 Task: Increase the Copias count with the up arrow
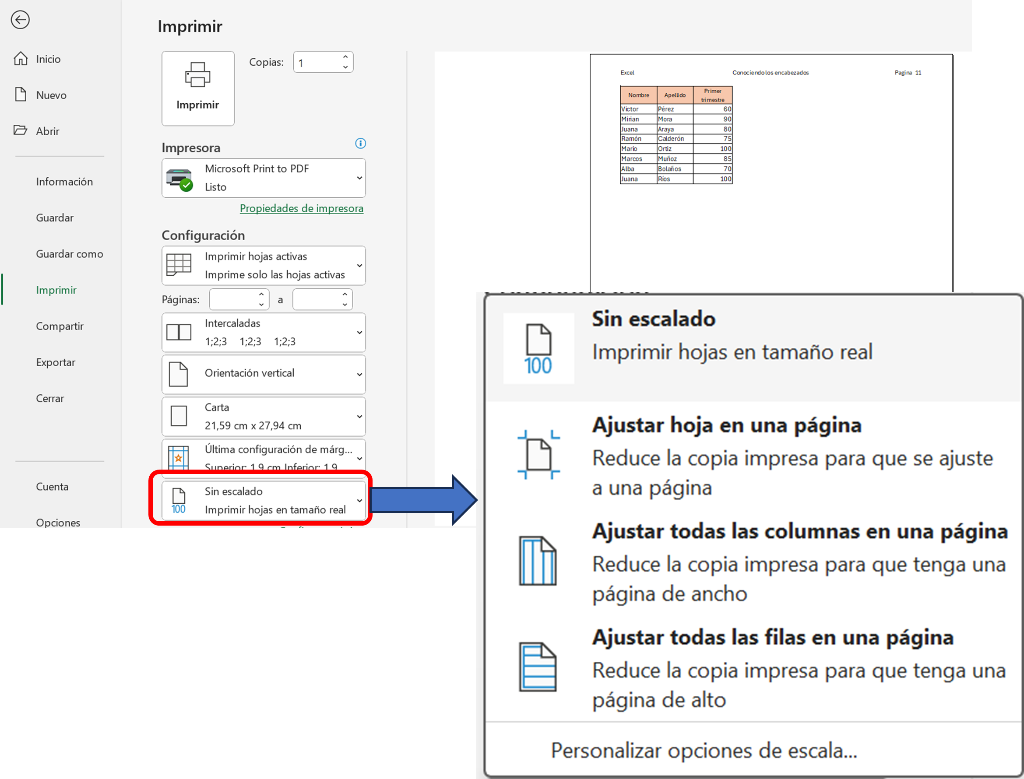click(345, 57)
